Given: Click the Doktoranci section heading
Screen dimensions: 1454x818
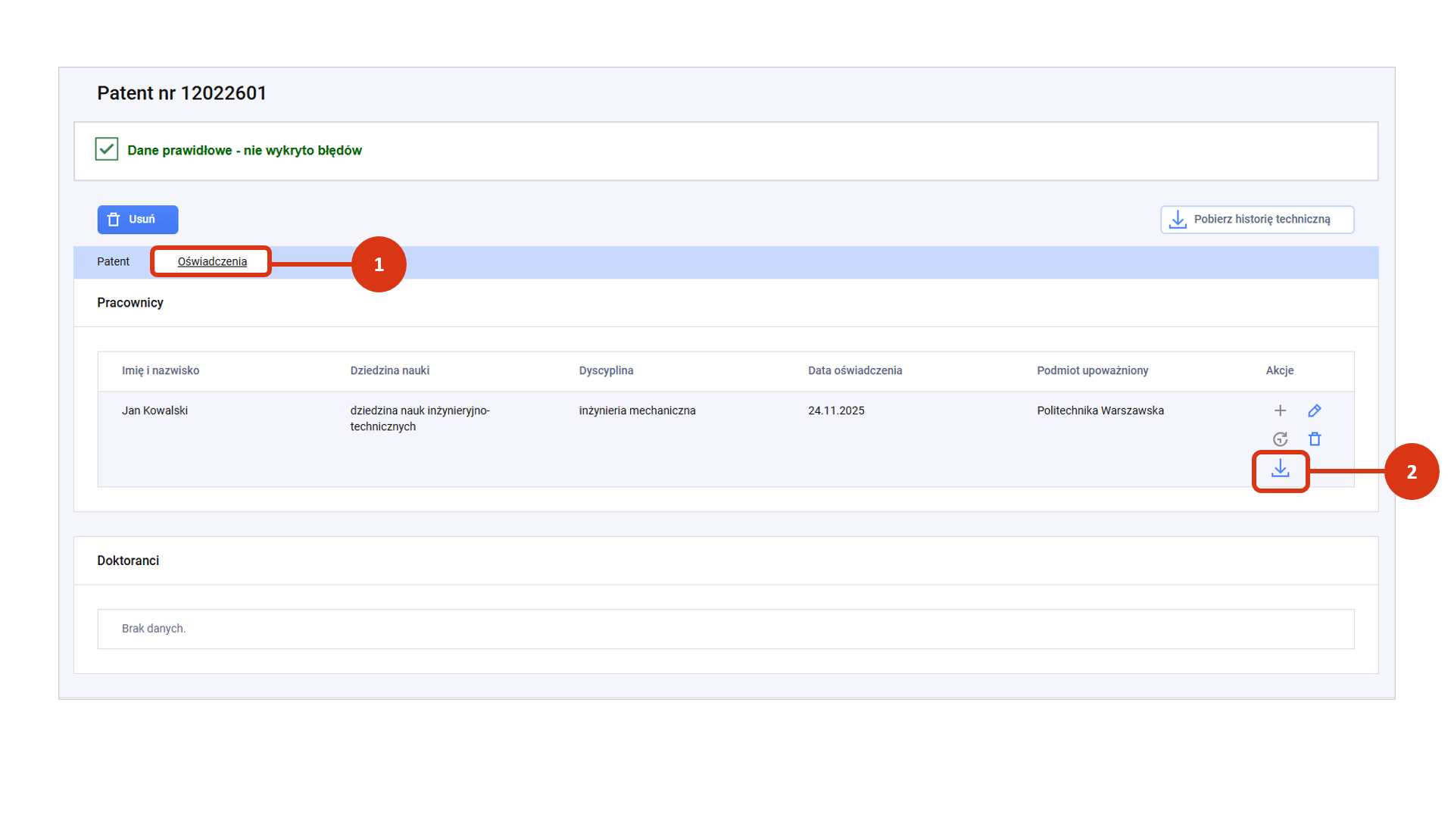Looking at the screenshot, I should [128, 560].
